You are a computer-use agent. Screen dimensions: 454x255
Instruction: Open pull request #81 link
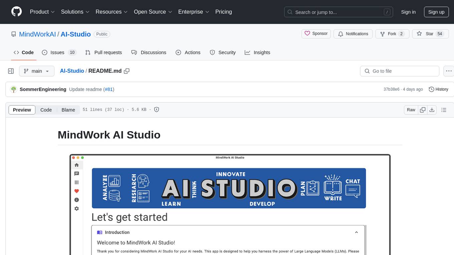pos(109,89)
